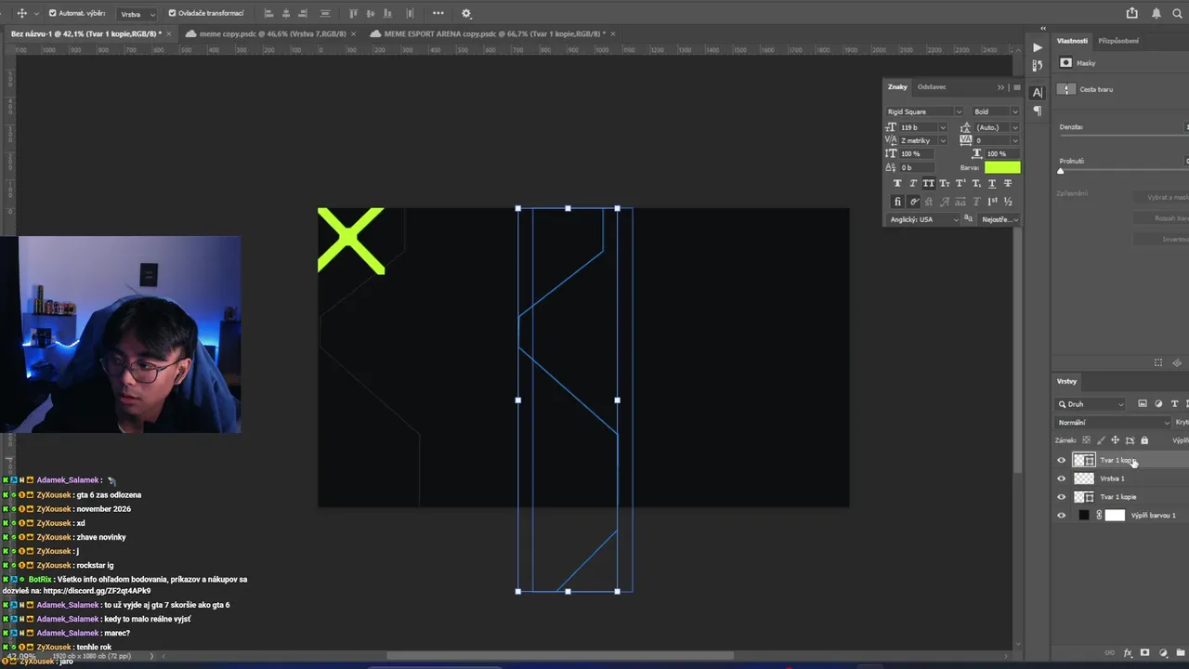Open the Character panel icon in side strip
The image size is (1189, 669).
pyautogui.click(x=1038, y=92)
